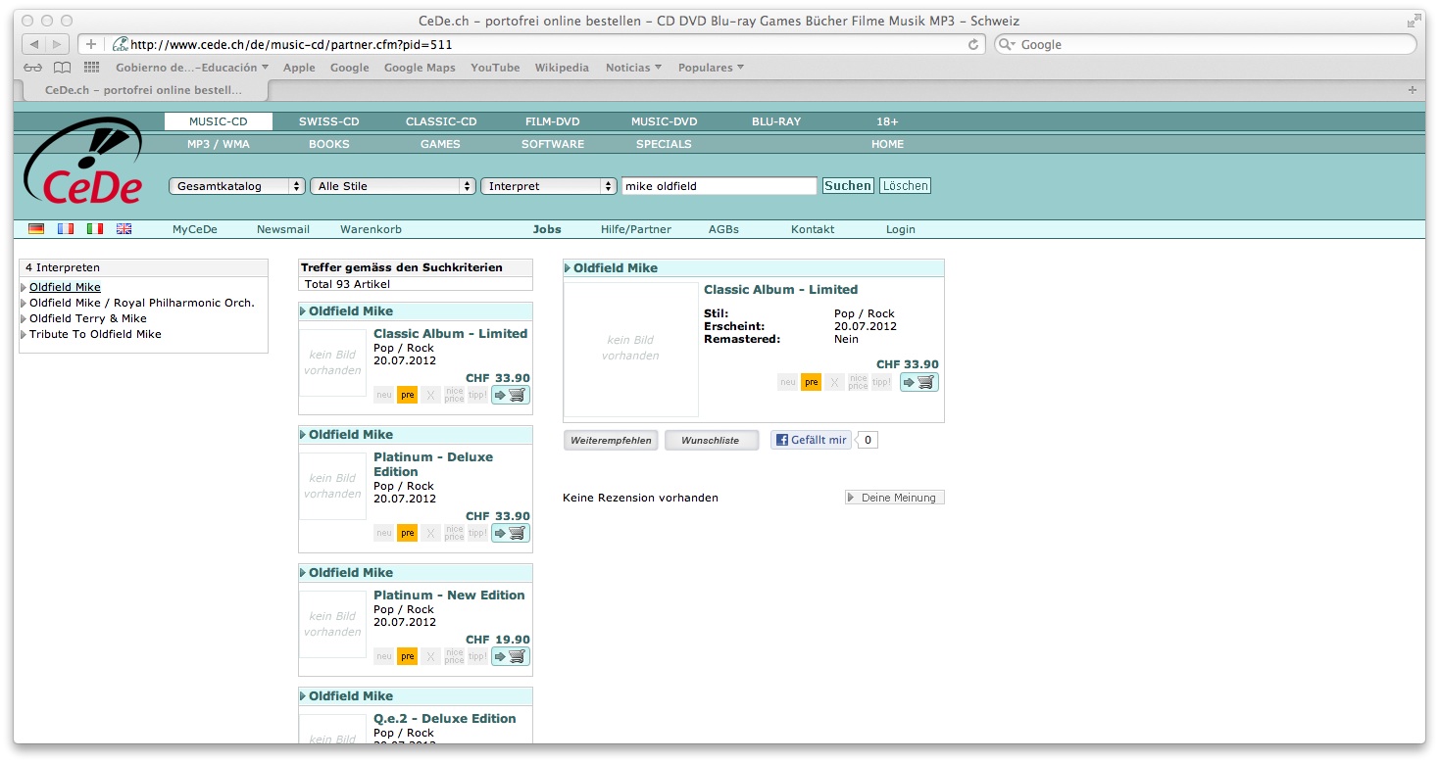Select the MUSIC-CD tab

219,121
